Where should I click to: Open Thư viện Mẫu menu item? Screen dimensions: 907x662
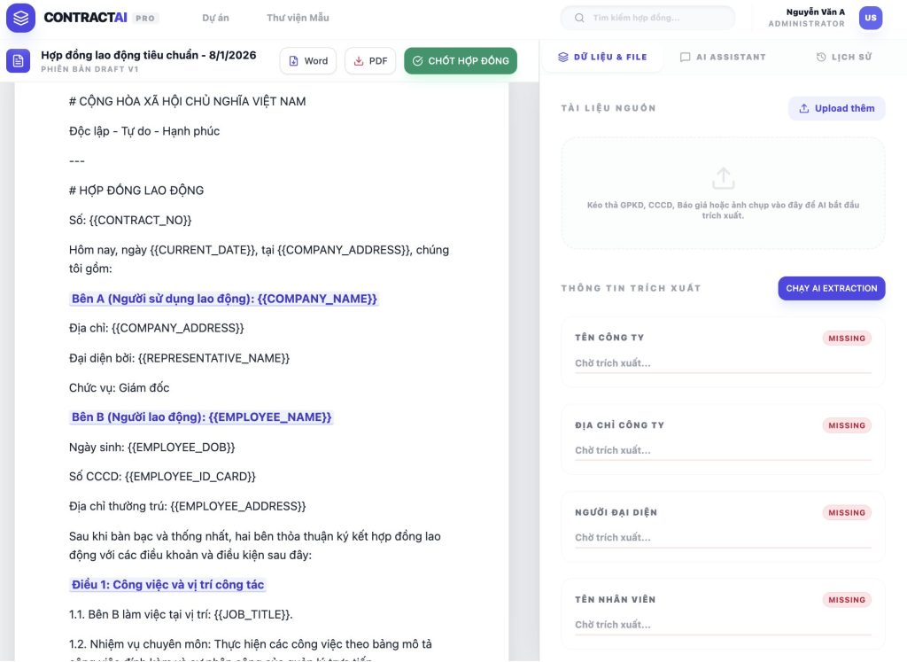298,18
